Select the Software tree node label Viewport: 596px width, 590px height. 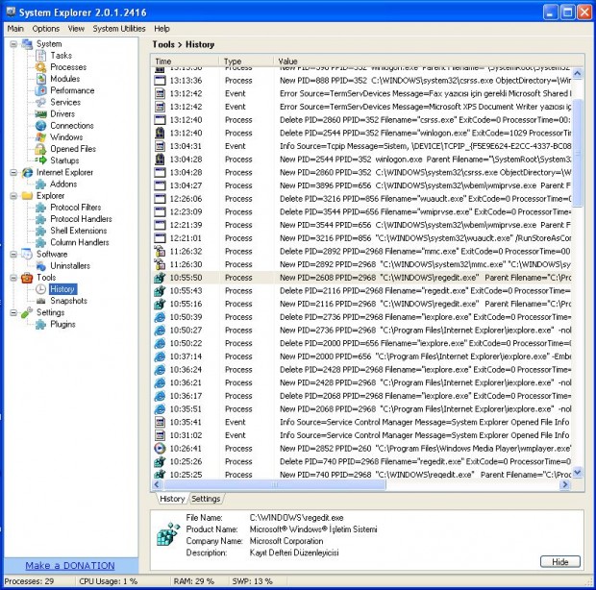52,254
